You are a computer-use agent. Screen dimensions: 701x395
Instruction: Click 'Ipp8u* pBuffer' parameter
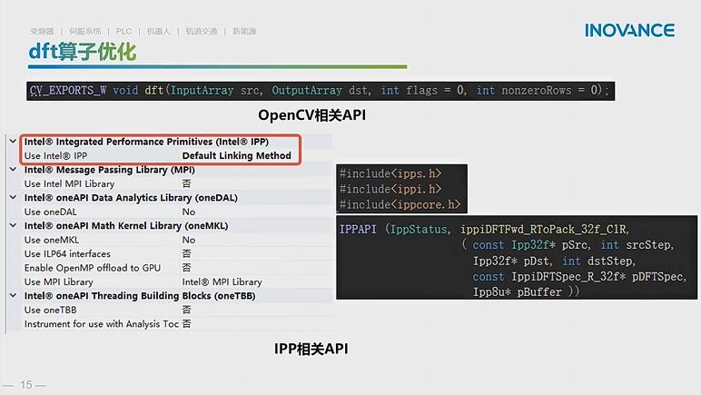click(518, 292)
